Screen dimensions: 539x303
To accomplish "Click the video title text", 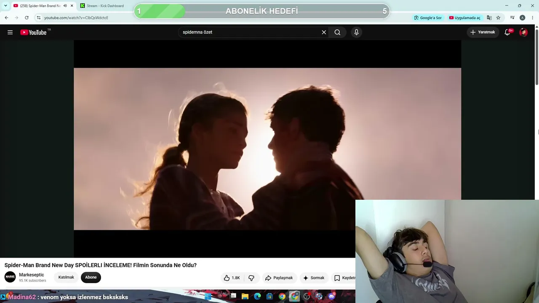I will click(101, 265).
